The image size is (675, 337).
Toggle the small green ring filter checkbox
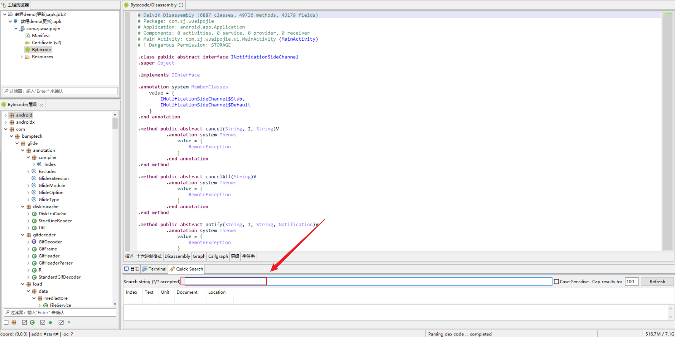click(x=61, y=323)
